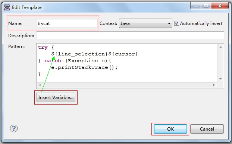Click the horizontal scrollbar track in Pattern
This screenshot has height=144, width=232.
pyautogui.click(x=127, y=85)
